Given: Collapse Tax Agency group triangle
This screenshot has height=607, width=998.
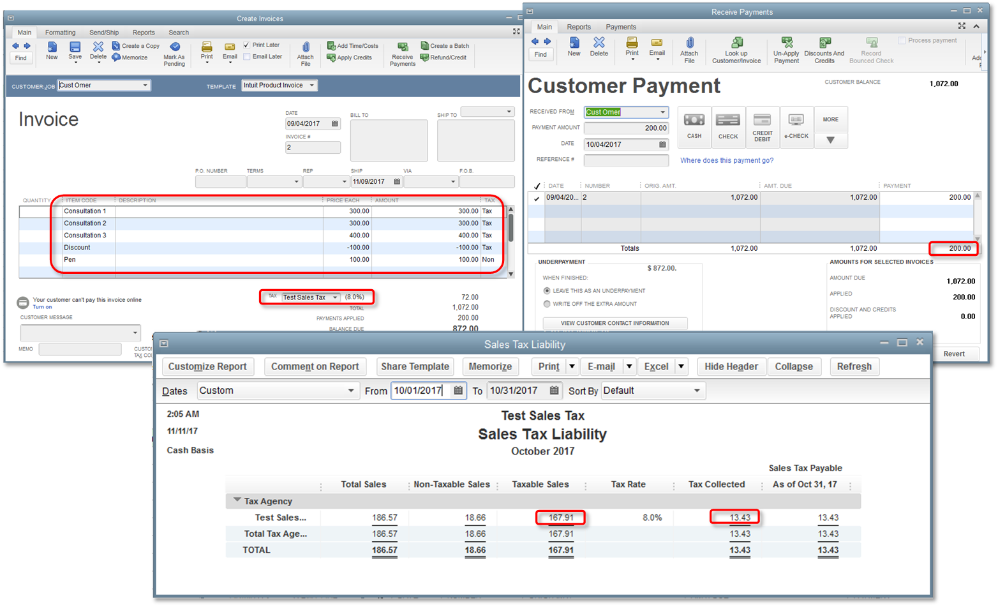Looking at the screenshot, I should (x=237, y=500).
